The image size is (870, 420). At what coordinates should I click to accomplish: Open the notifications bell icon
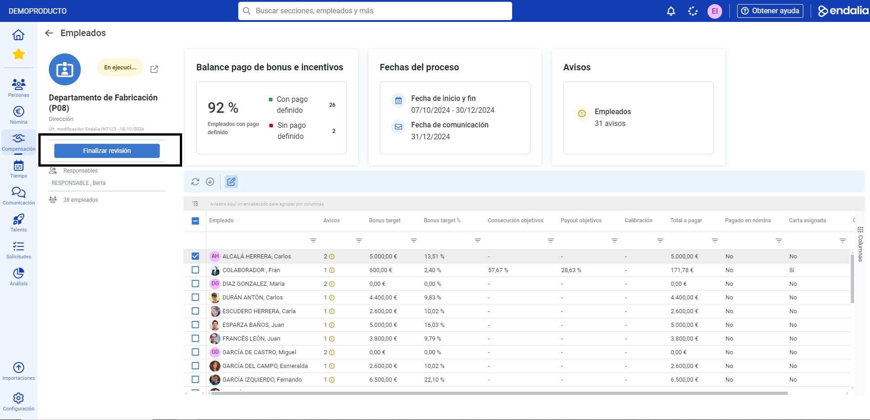671,11
